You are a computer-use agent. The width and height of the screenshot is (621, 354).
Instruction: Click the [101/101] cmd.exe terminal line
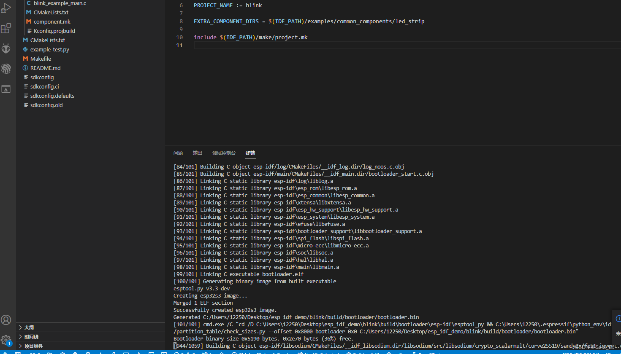[x=393, y=324]
